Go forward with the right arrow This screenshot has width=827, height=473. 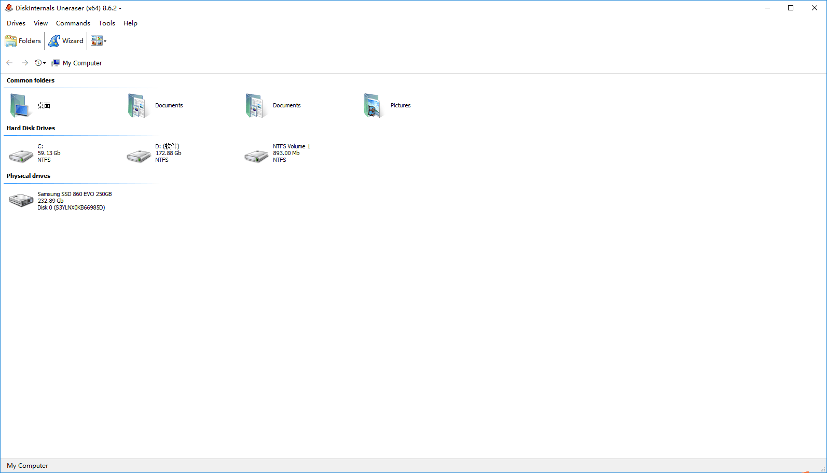(x=24, y=63)
